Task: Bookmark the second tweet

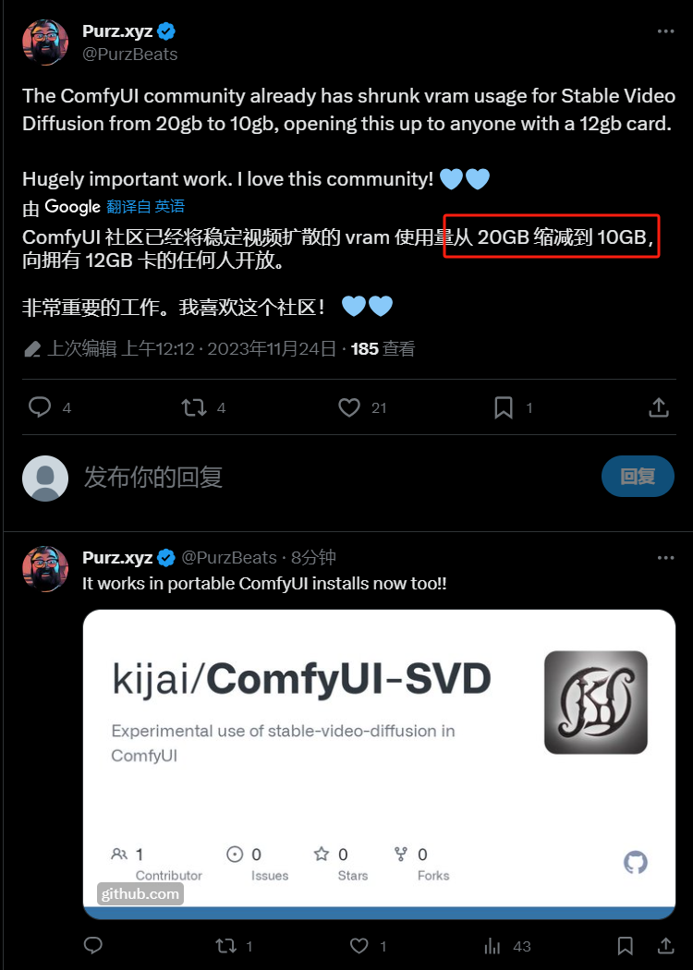Action: pos(625,945)
